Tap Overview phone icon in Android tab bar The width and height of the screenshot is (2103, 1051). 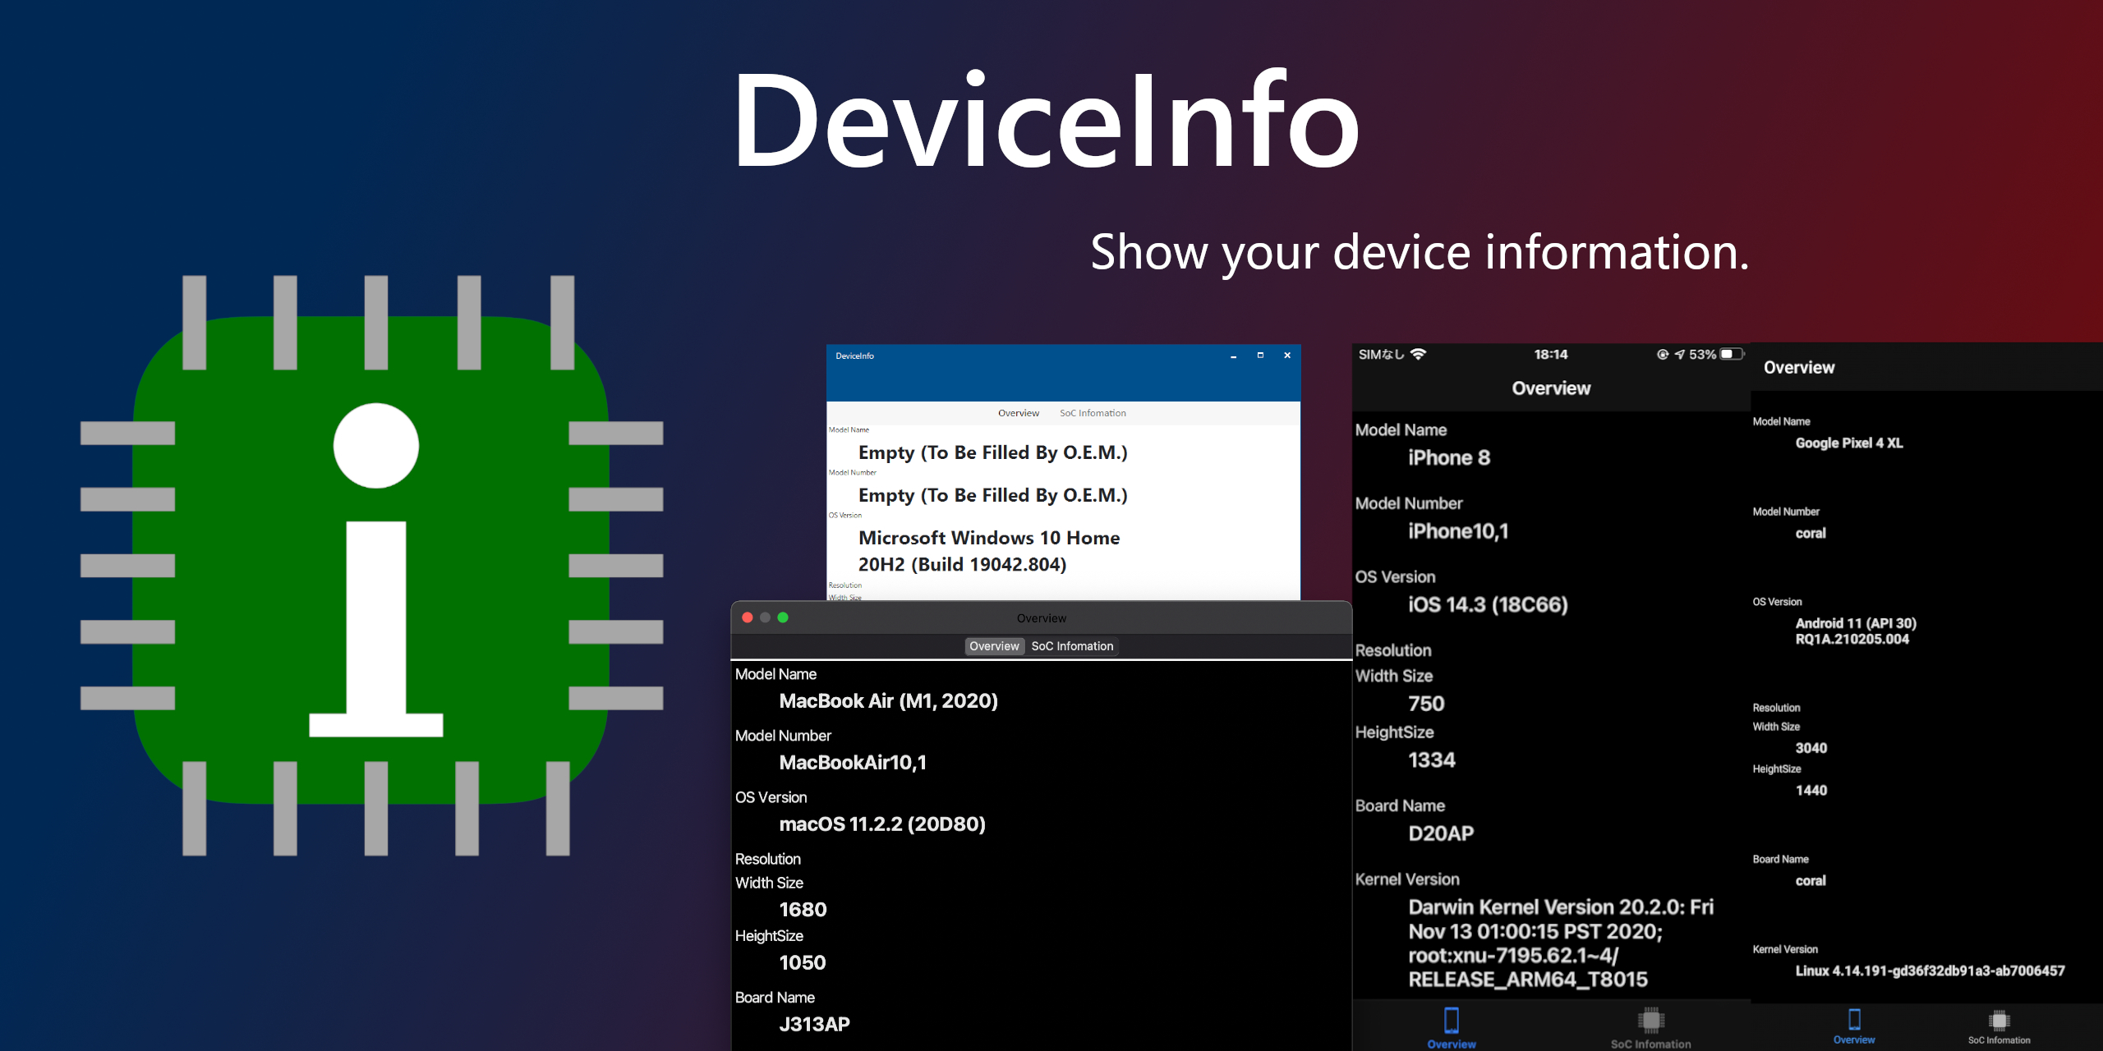[1854, 1019]
